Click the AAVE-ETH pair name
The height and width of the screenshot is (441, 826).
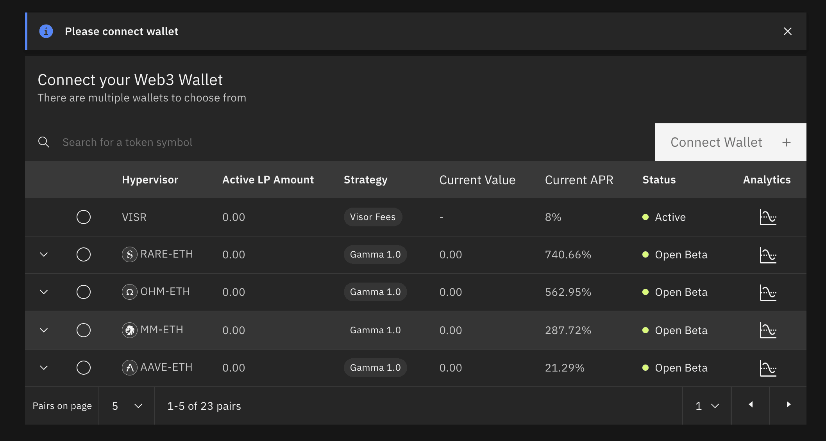pyautogui.click(x=166, y=367)
